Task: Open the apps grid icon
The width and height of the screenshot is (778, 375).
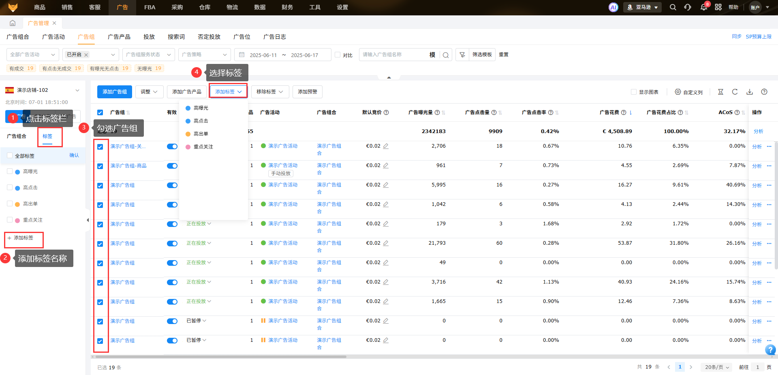Action: click(718, 7)
